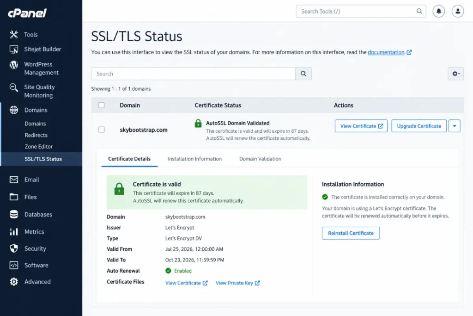Open Redirects under Domains
The height and width of the screenshot is (316, 473).
[36, 135]
